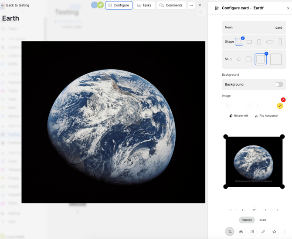Go back to testing
The height and width of the screenshot is (239, 292).
15,5
